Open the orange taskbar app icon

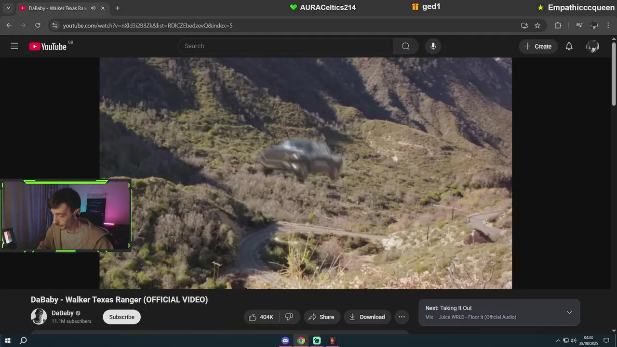[332, 341]
